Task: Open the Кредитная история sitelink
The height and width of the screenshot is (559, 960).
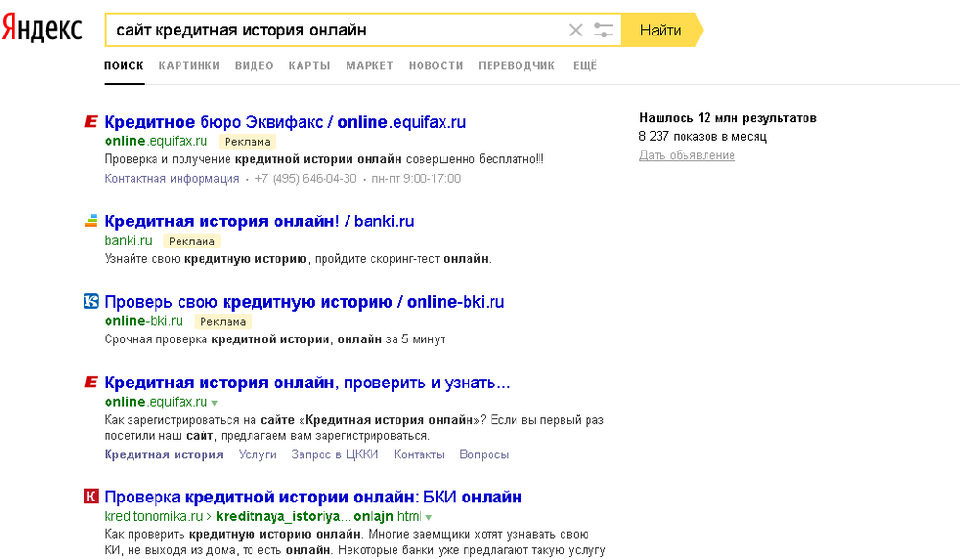Action: tap(163, 454)
